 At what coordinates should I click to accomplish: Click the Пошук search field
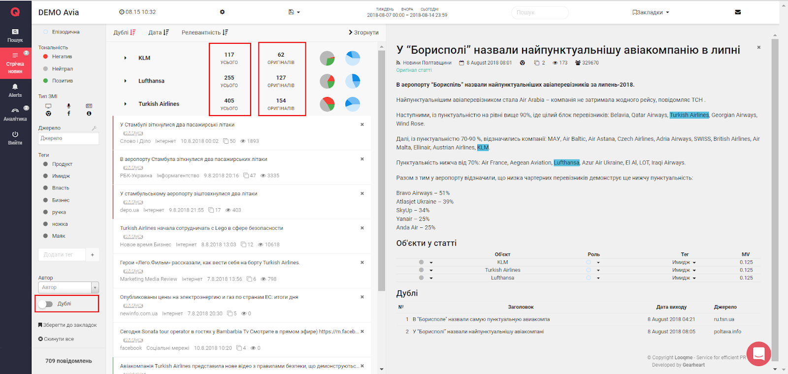pyautogui.click(x=540, y=12)
